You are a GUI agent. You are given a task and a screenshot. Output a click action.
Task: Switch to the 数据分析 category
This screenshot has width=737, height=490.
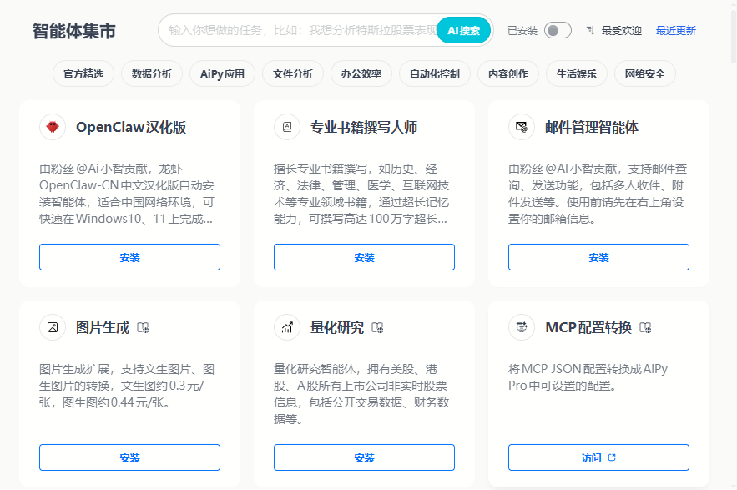(152, 73)
